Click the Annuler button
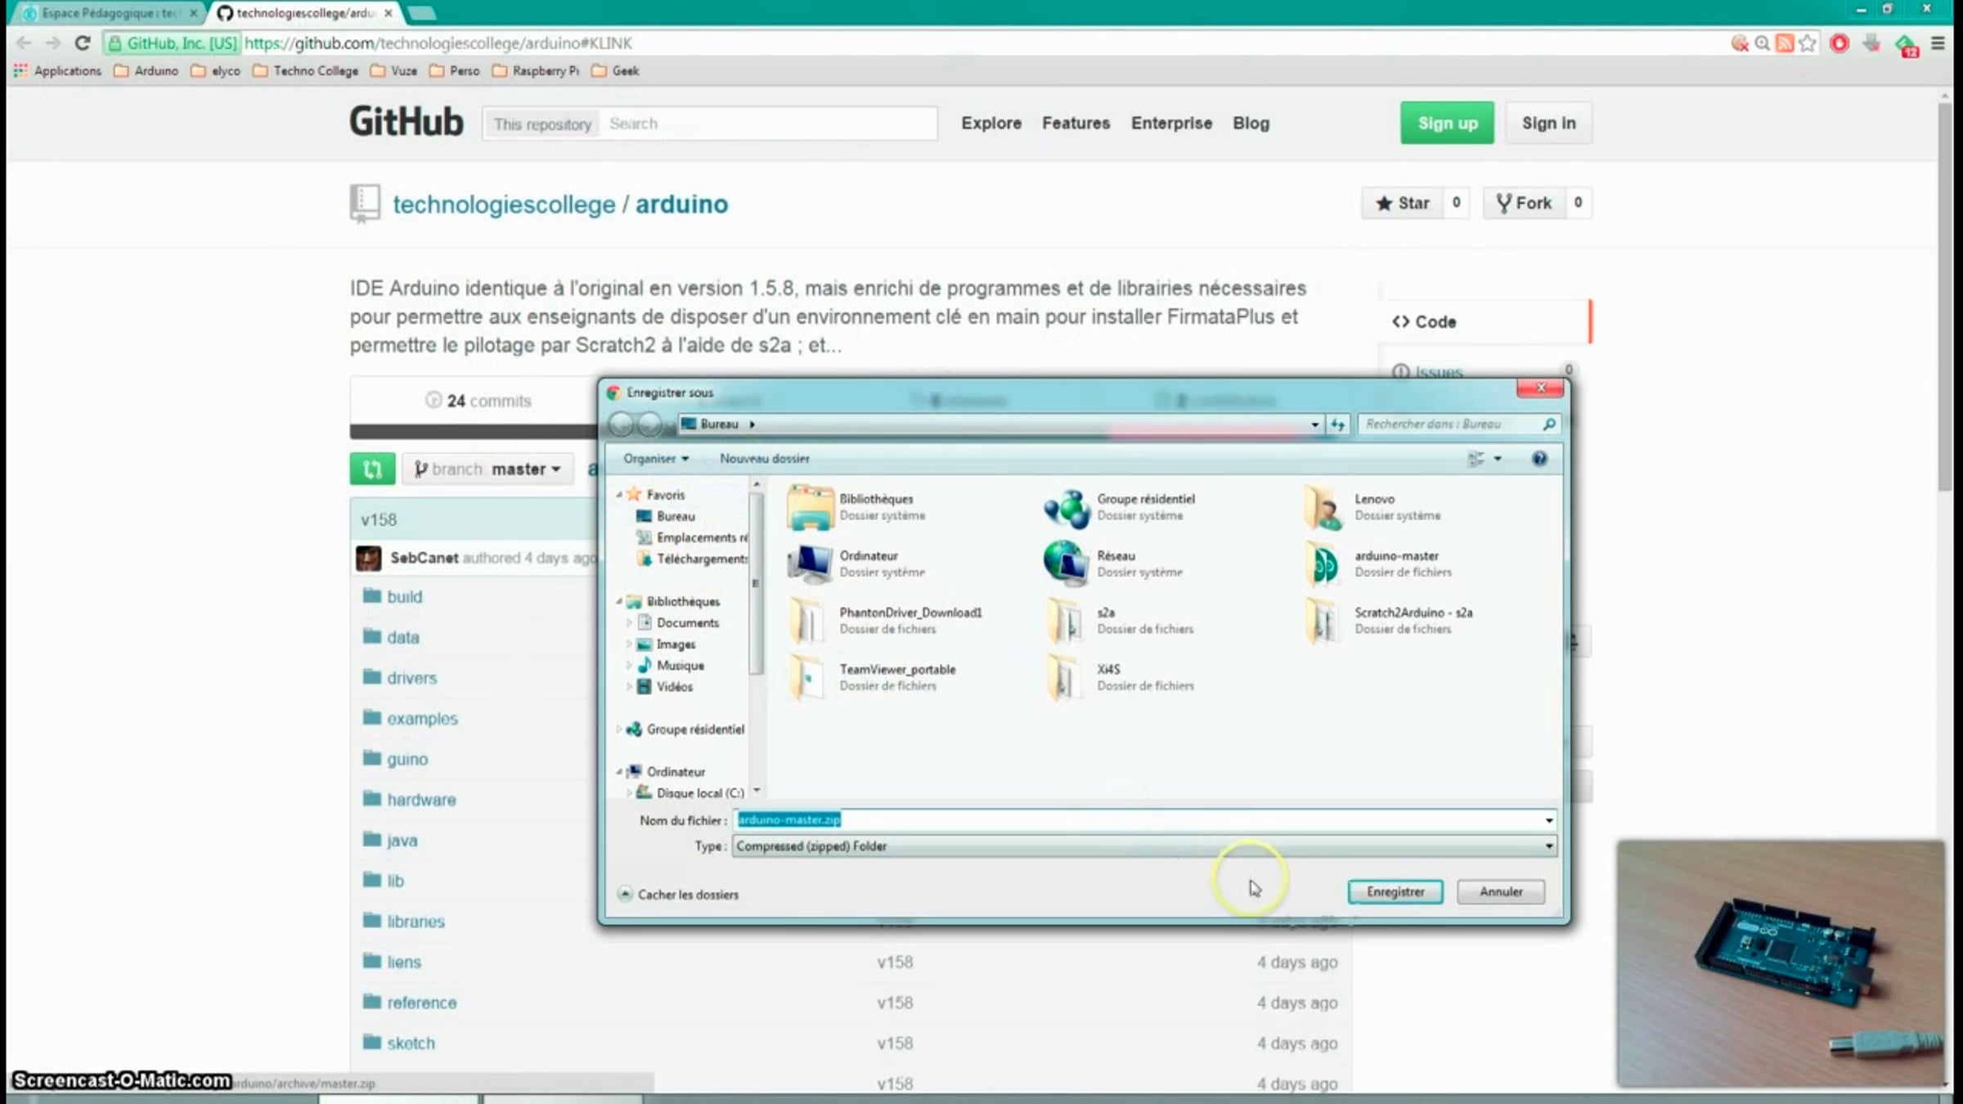Image resolution: width=1963 pixels, height=1104 pixels. (x=1501, y=892)
